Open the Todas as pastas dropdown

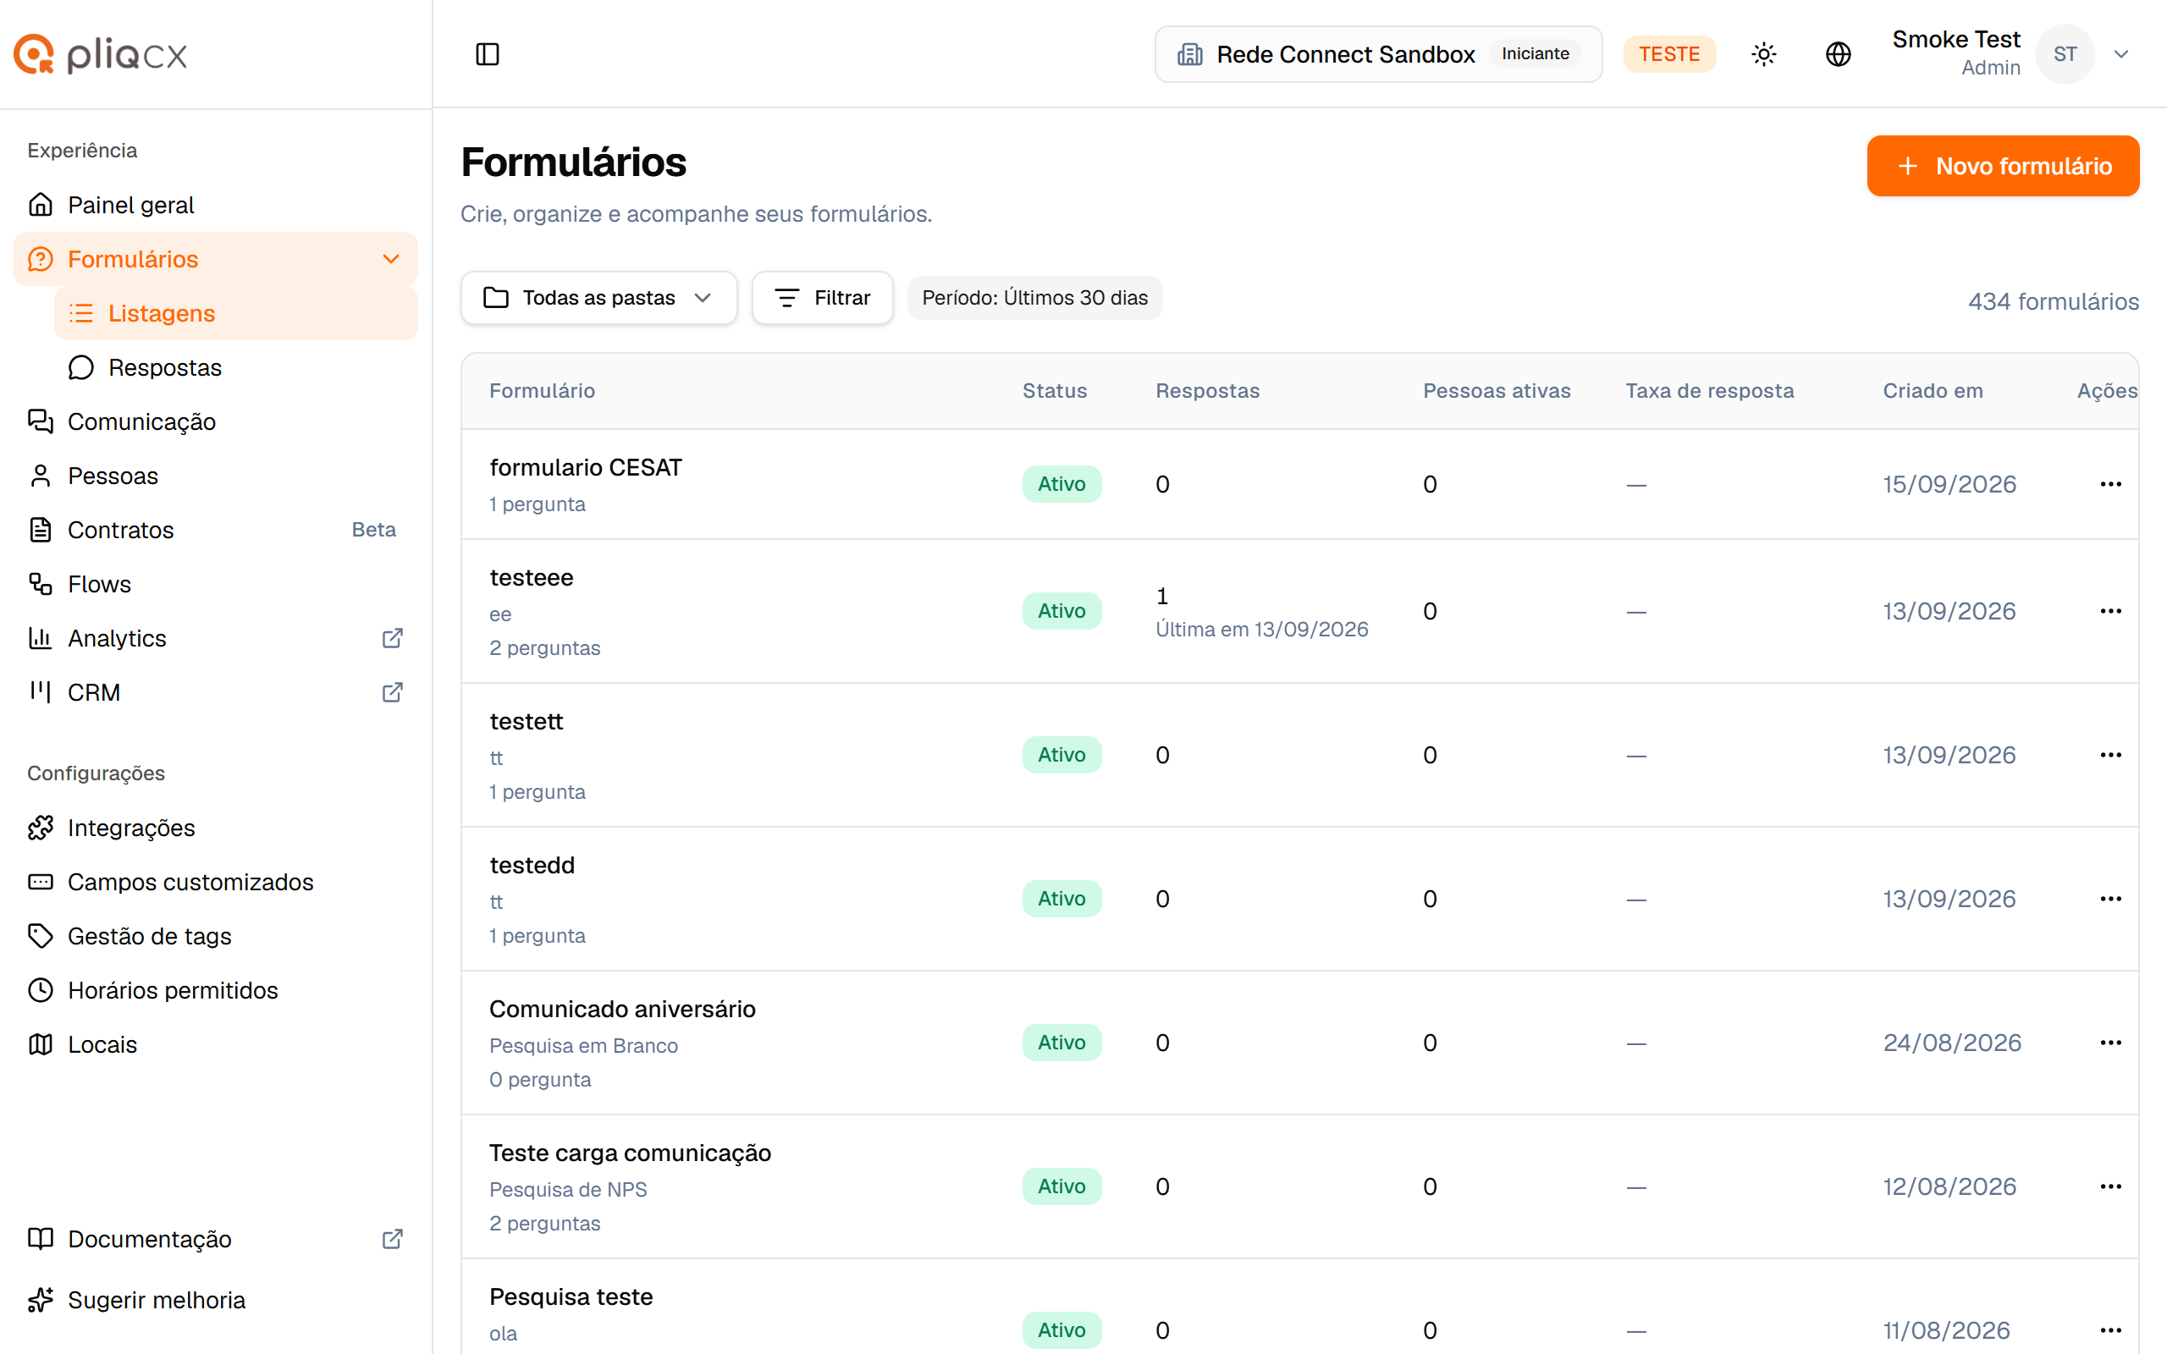click(x=598, y=297)
